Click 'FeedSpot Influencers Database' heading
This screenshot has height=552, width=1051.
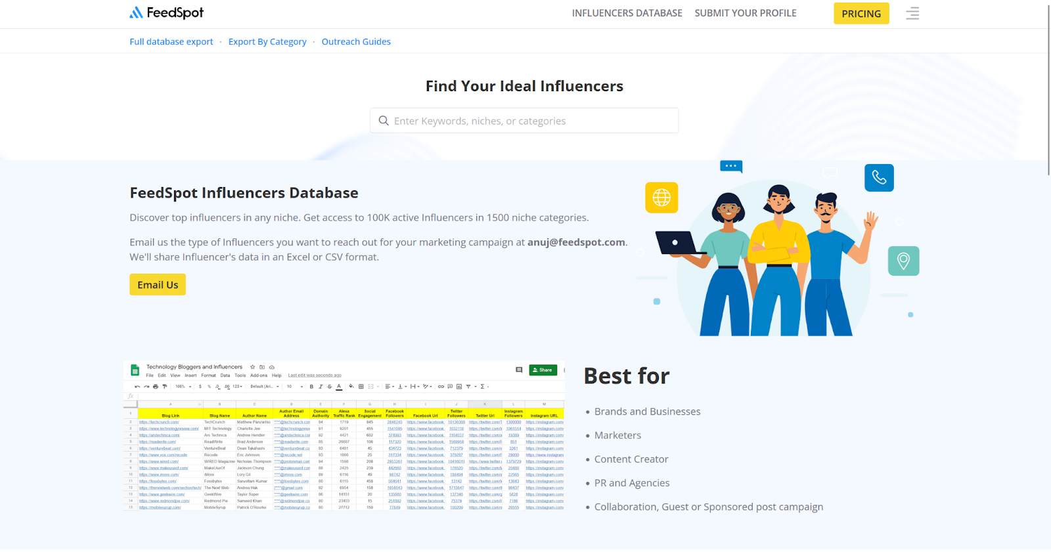[x=244, y=193]
